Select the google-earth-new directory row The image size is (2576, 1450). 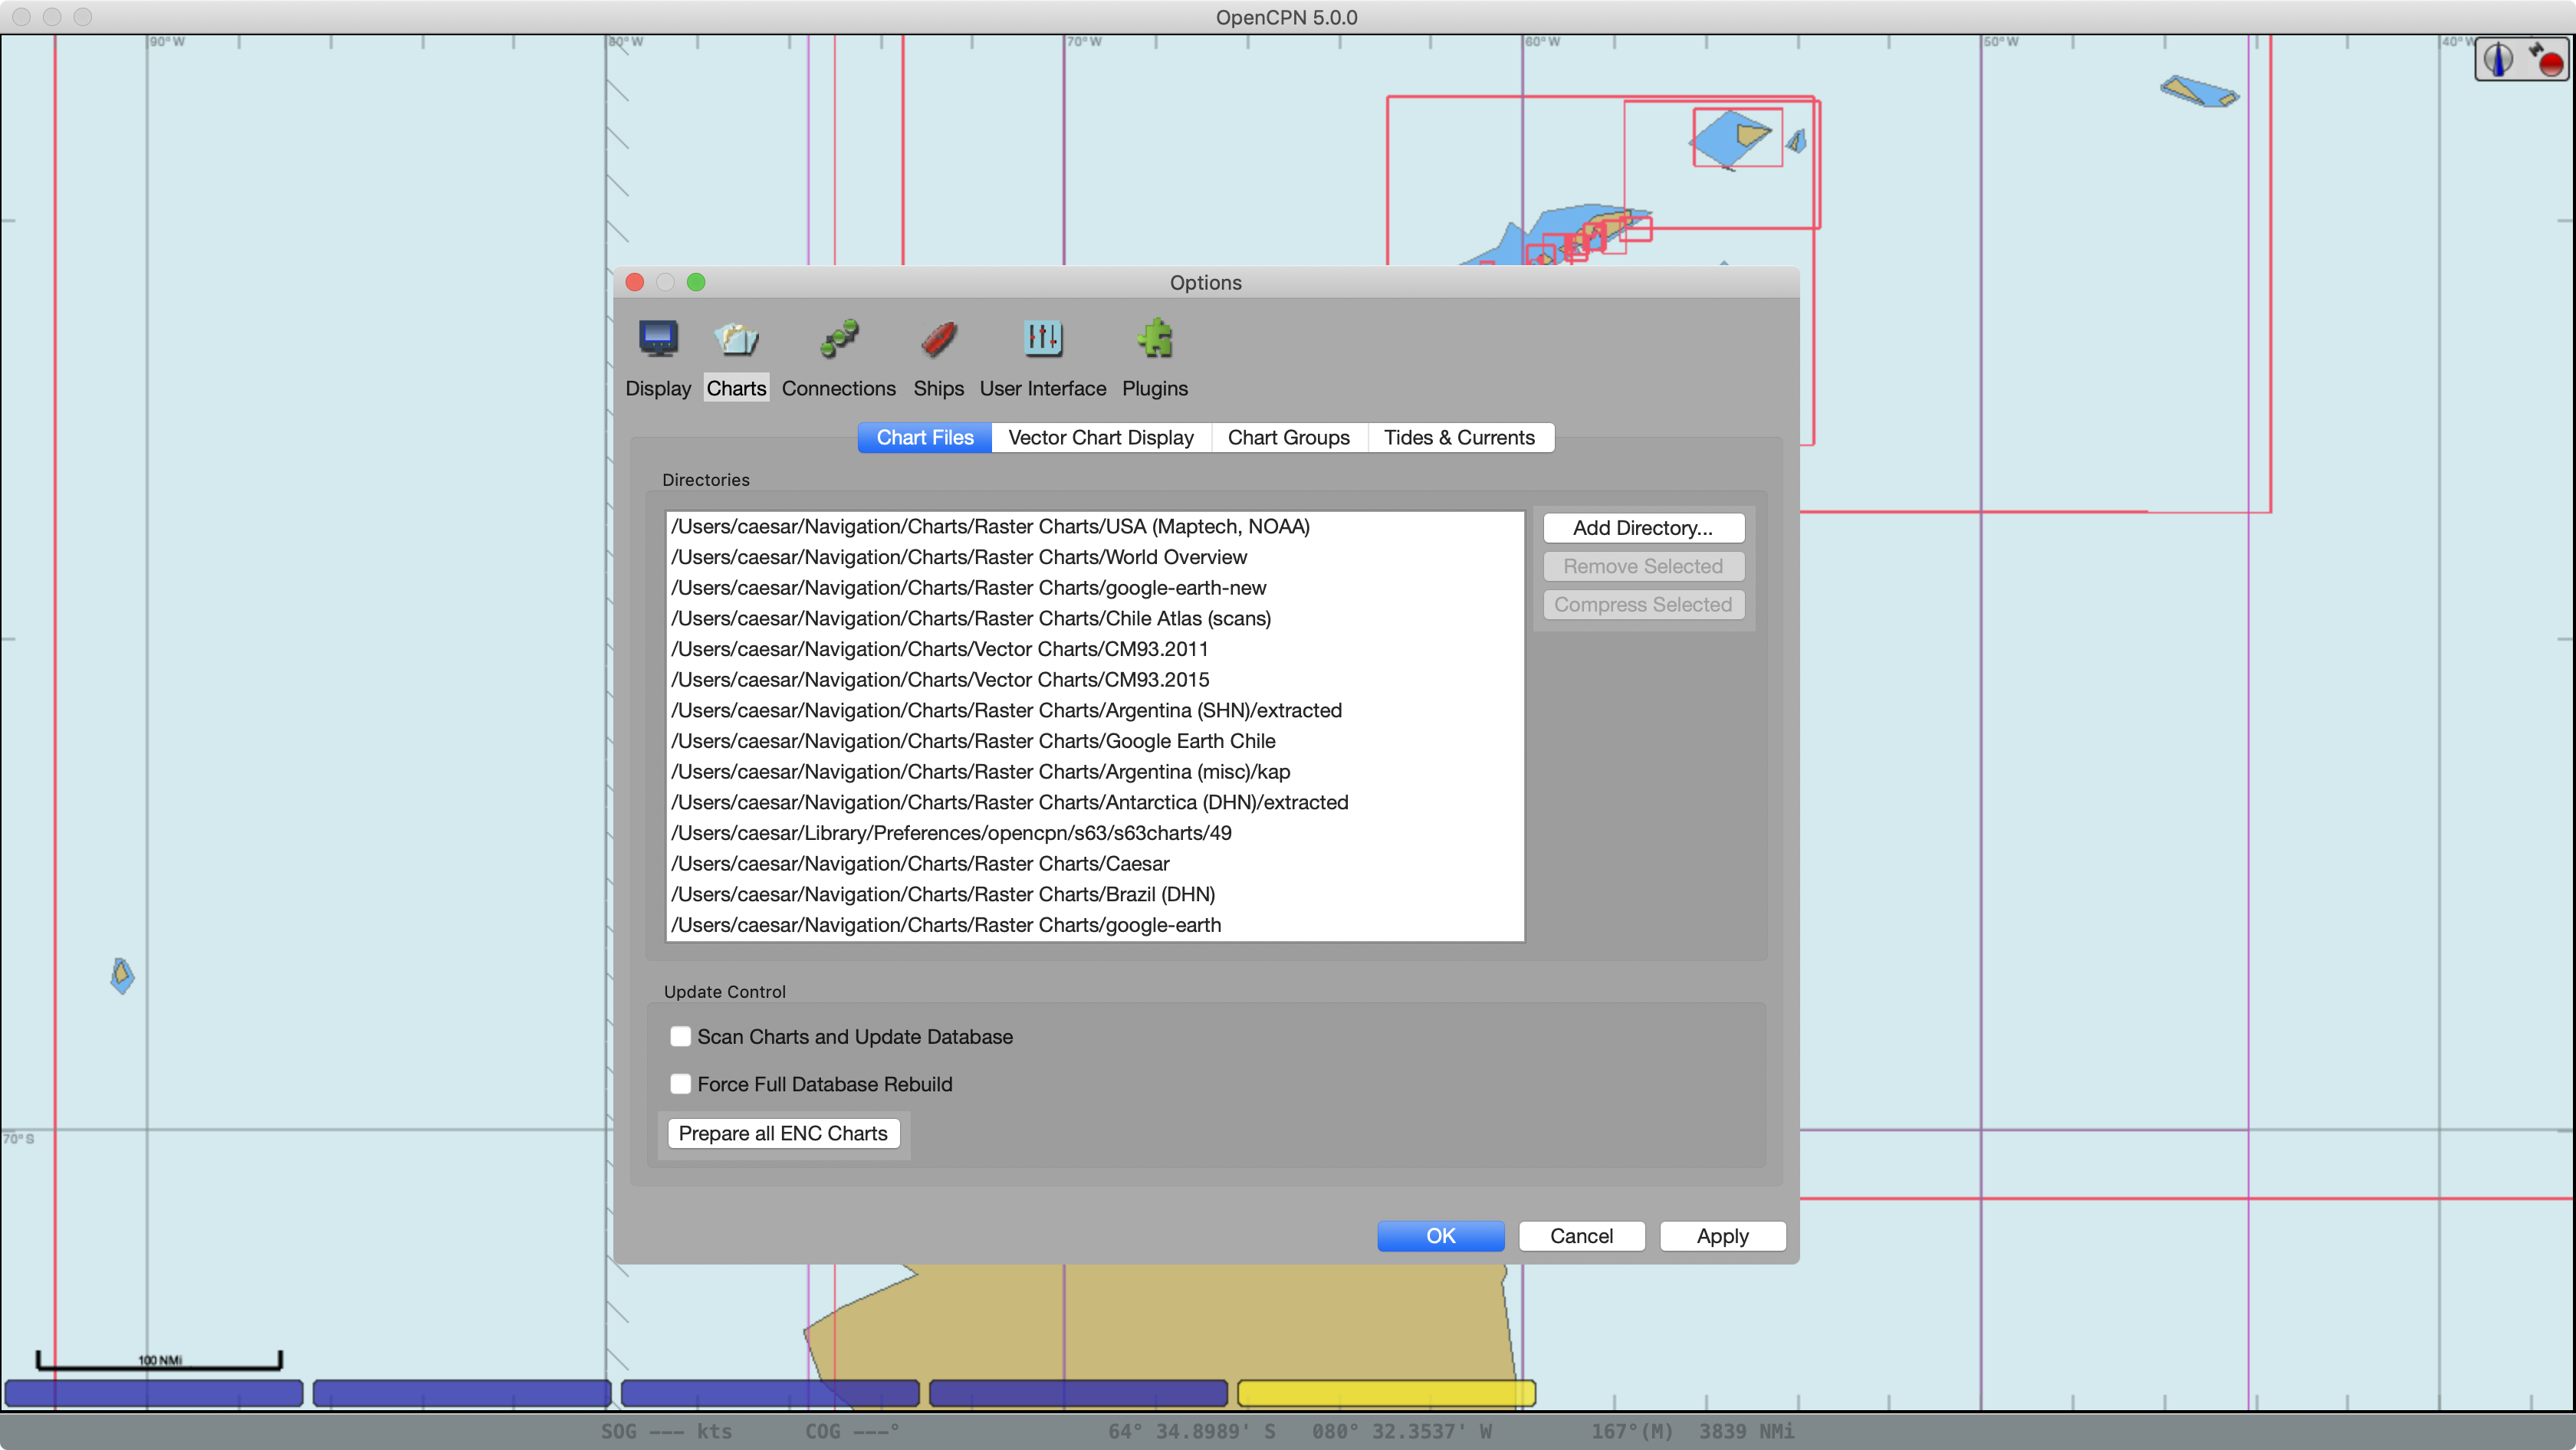click(1095, 588)
